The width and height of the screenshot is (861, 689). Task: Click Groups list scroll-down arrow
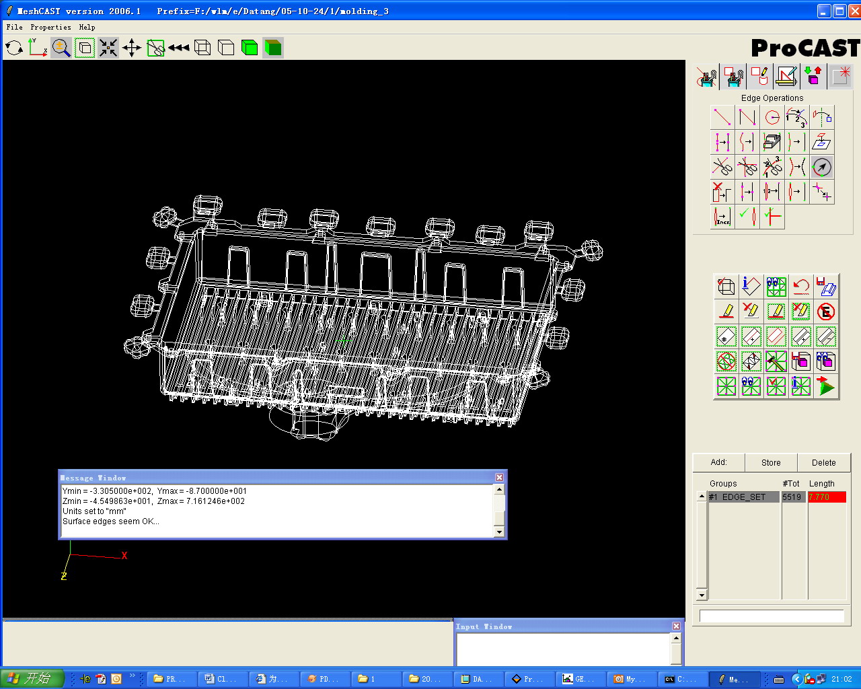[702, 595]
